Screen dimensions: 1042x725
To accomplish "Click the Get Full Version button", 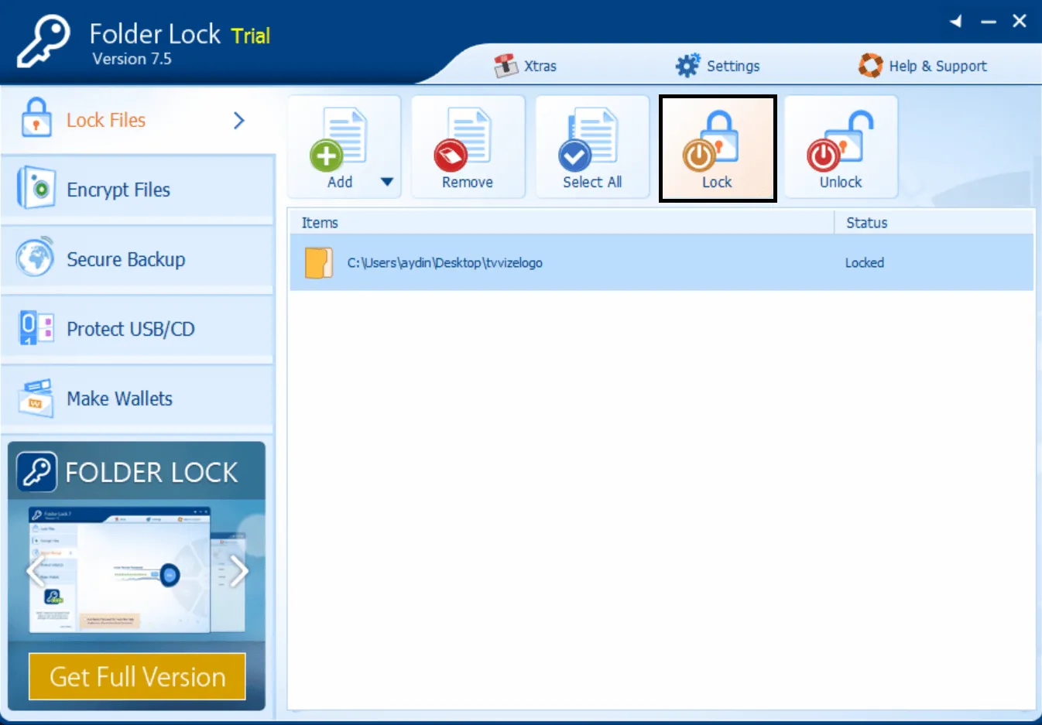I will pyautogui.click(x=137, y=677).
